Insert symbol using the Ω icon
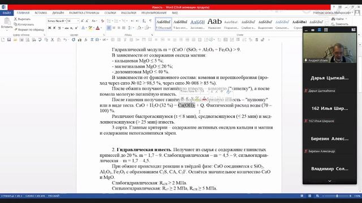The image size is (362, 203). point(97,39)
